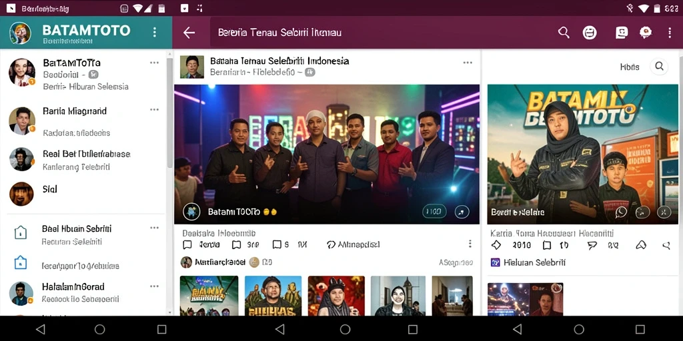The image size is (683, 341).
Task: Click the bookmark icon beside 9ne
Action: pyautogui.click(x=236, y=244)
